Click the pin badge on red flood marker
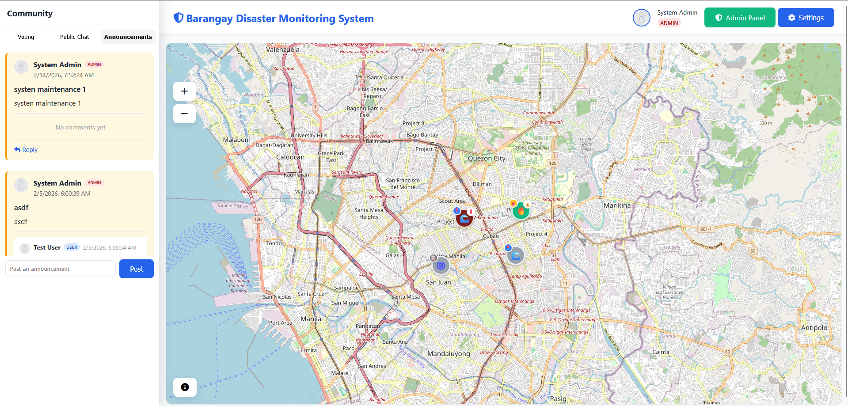848x406 pixels. (457, 211)
